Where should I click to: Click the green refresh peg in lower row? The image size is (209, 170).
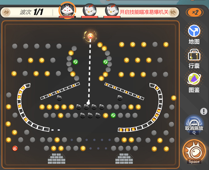pyautogui.click(x=113, y=115)
